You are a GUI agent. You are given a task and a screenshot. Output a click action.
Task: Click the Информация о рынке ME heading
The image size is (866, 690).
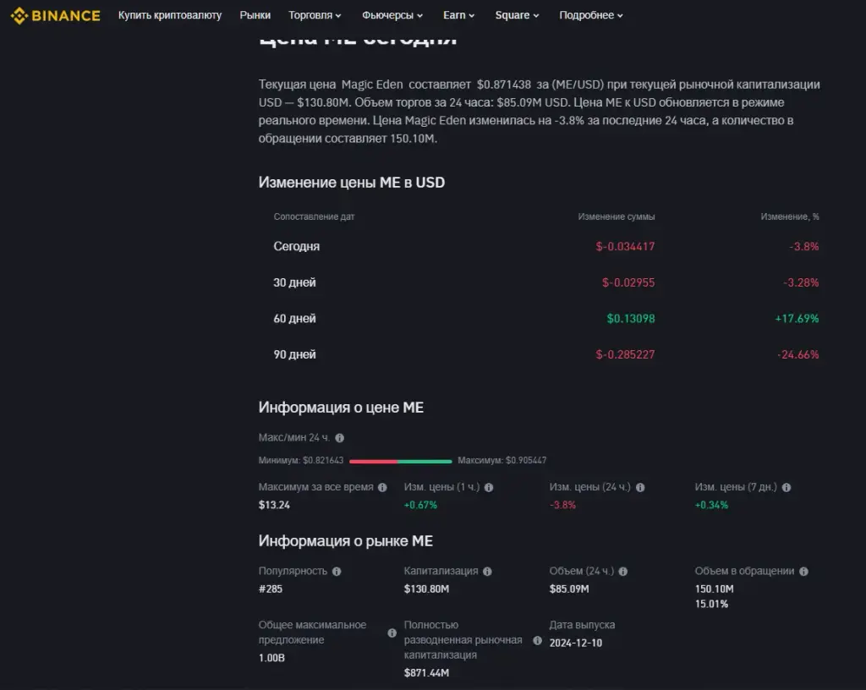[345, 541]
